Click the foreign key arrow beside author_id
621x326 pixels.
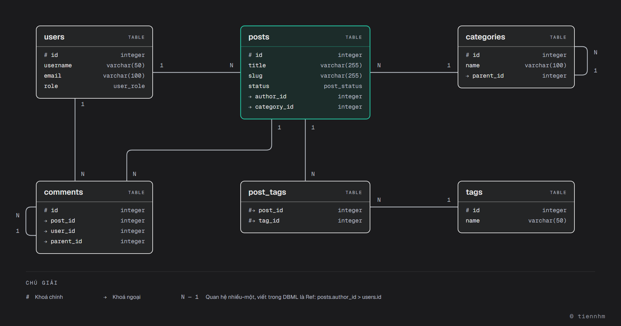tap(250, 97)
